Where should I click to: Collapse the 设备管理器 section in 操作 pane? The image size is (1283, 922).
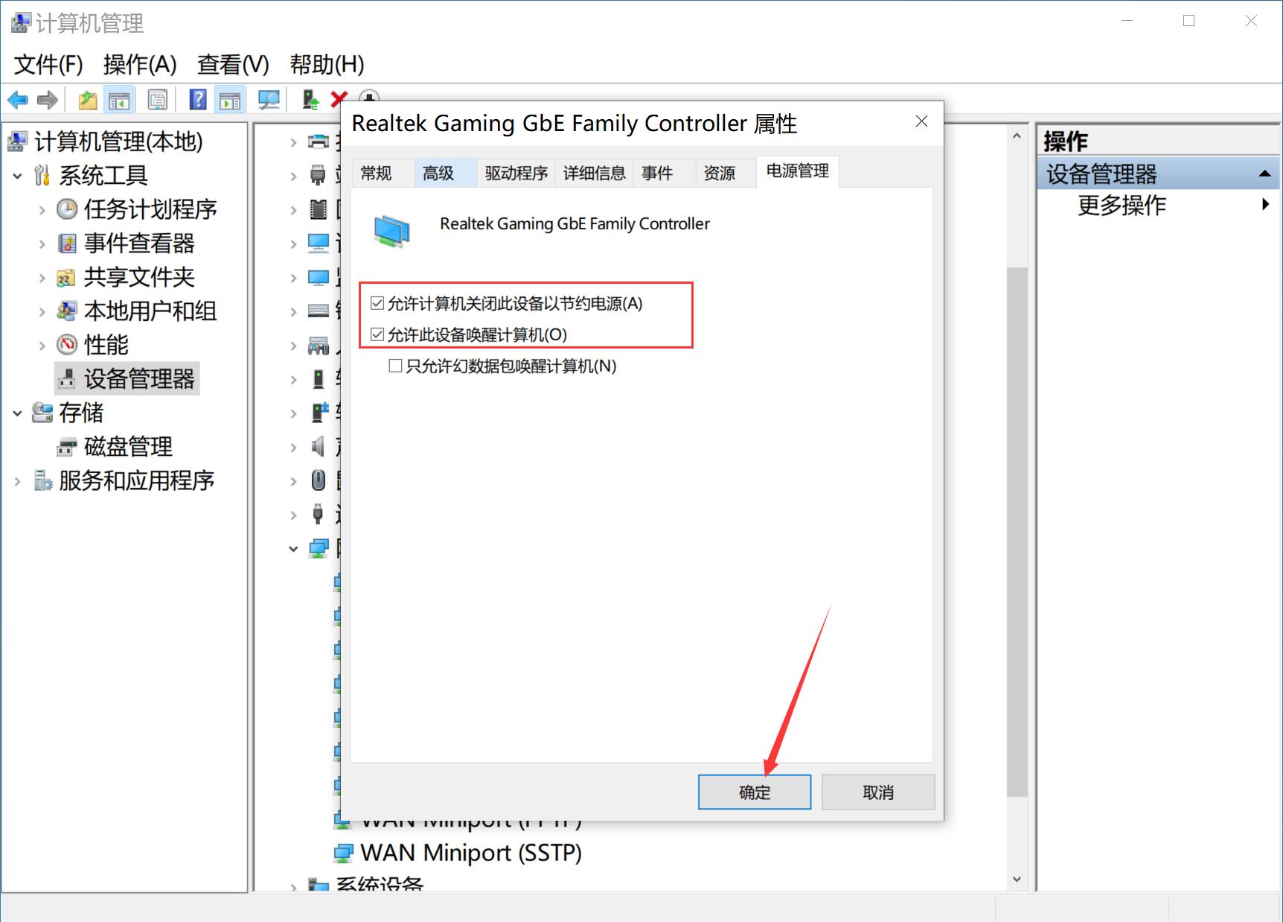tap(1264, 174)
